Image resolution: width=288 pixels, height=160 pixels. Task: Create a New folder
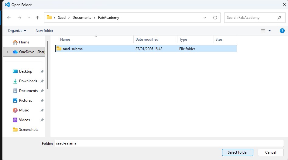click(x=44, y=31)
